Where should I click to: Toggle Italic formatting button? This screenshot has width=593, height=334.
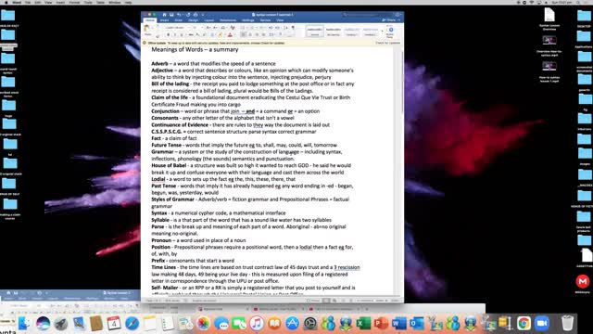coord(175,35)
